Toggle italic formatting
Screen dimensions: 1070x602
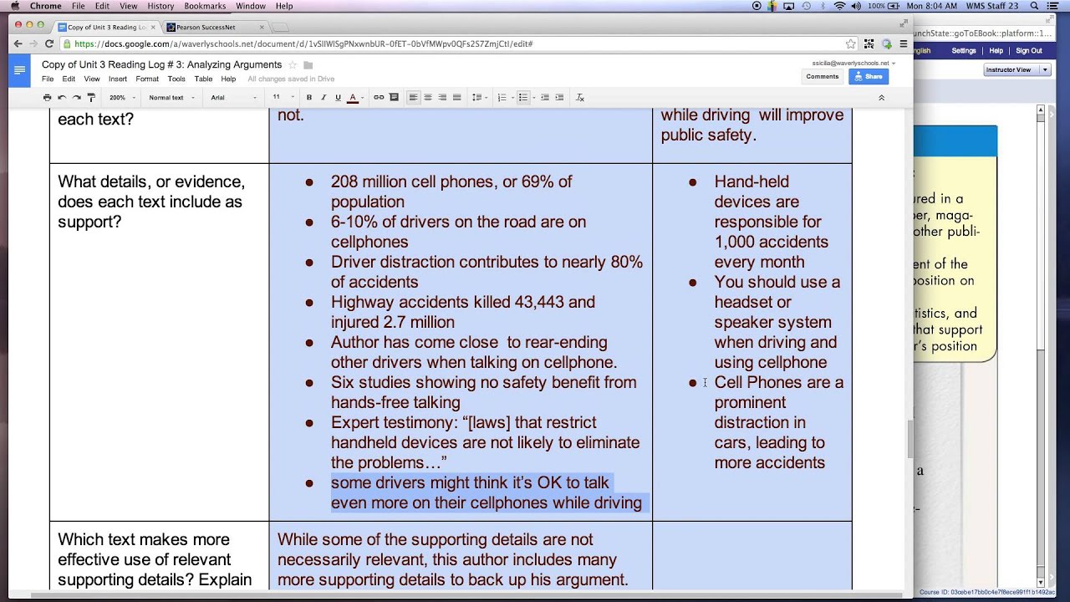pos(324,98)
